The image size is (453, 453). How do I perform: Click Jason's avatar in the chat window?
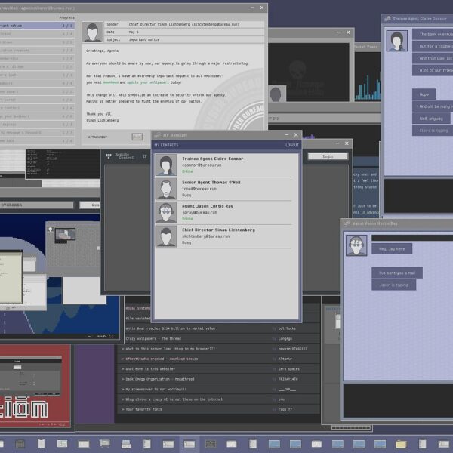(356, 245)
